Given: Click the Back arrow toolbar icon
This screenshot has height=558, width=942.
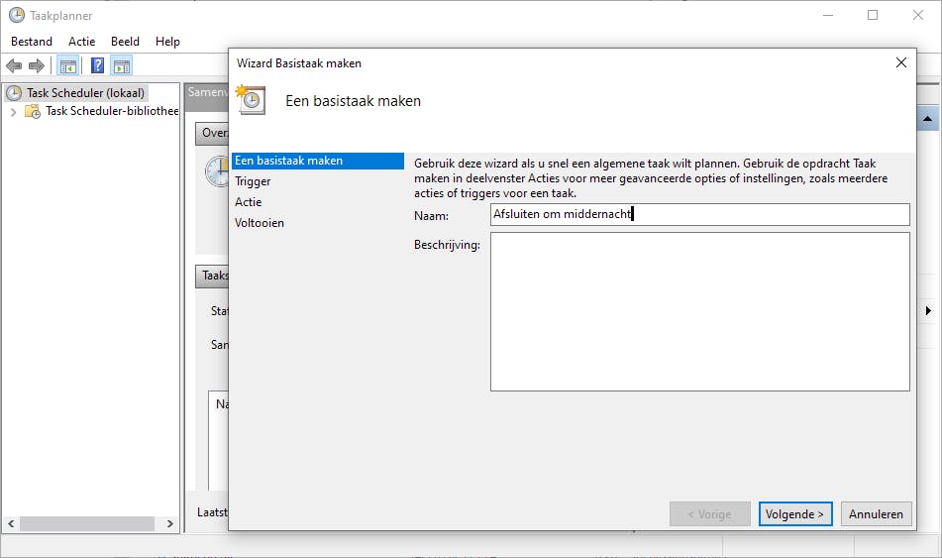Looking at the screenshot, I should 14,65.
